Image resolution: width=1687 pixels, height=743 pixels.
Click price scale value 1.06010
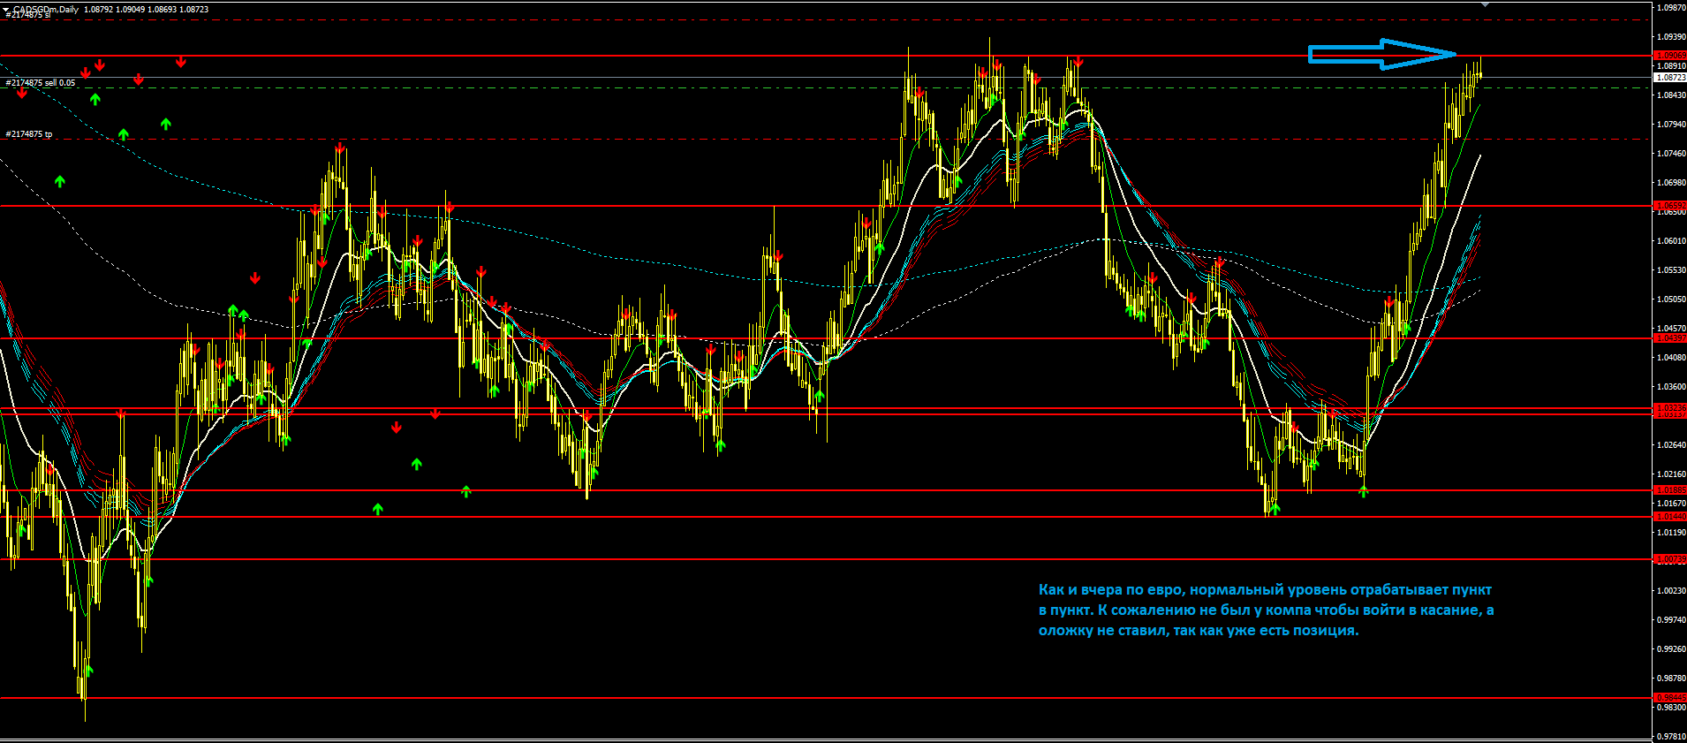tap(1670, 241)
